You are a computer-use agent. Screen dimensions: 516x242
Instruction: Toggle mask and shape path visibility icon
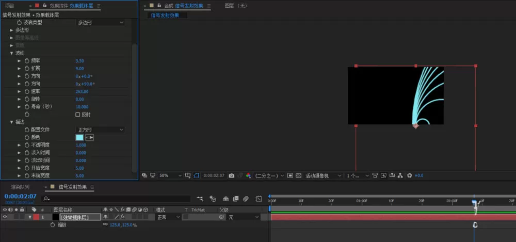197,176
